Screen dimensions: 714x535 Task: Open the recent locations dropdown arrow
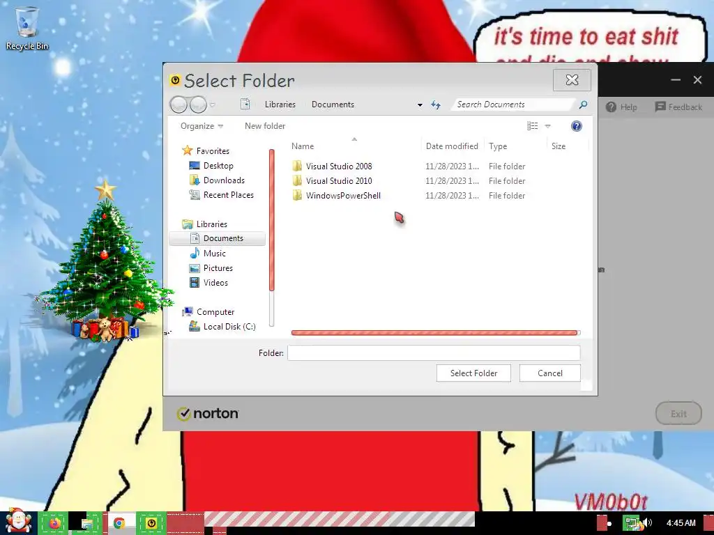coord(212,105)
